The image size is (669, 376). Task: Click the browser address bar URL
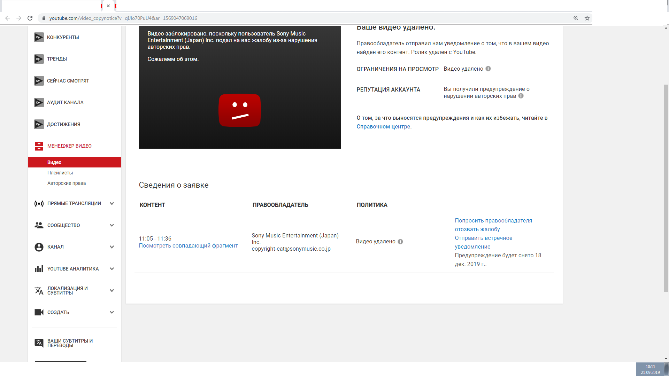tap(123, 18)
